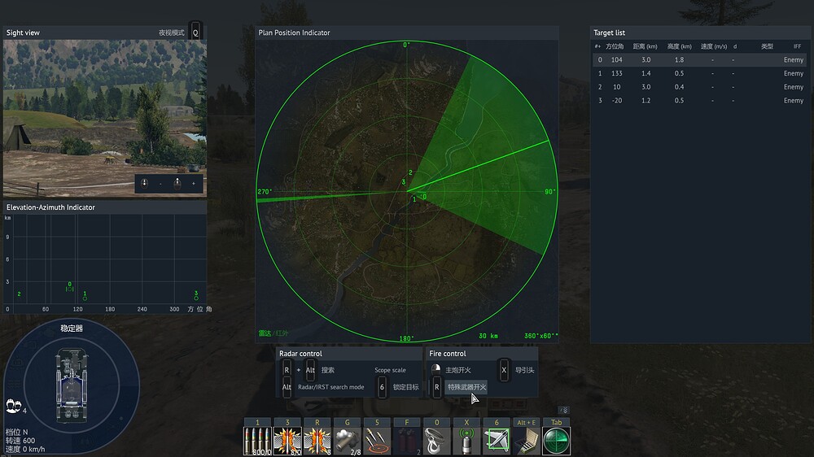Viewport: 814px width, 457px height.
Task: Click the main gun fire mouse icon
Action: [436, 369]
